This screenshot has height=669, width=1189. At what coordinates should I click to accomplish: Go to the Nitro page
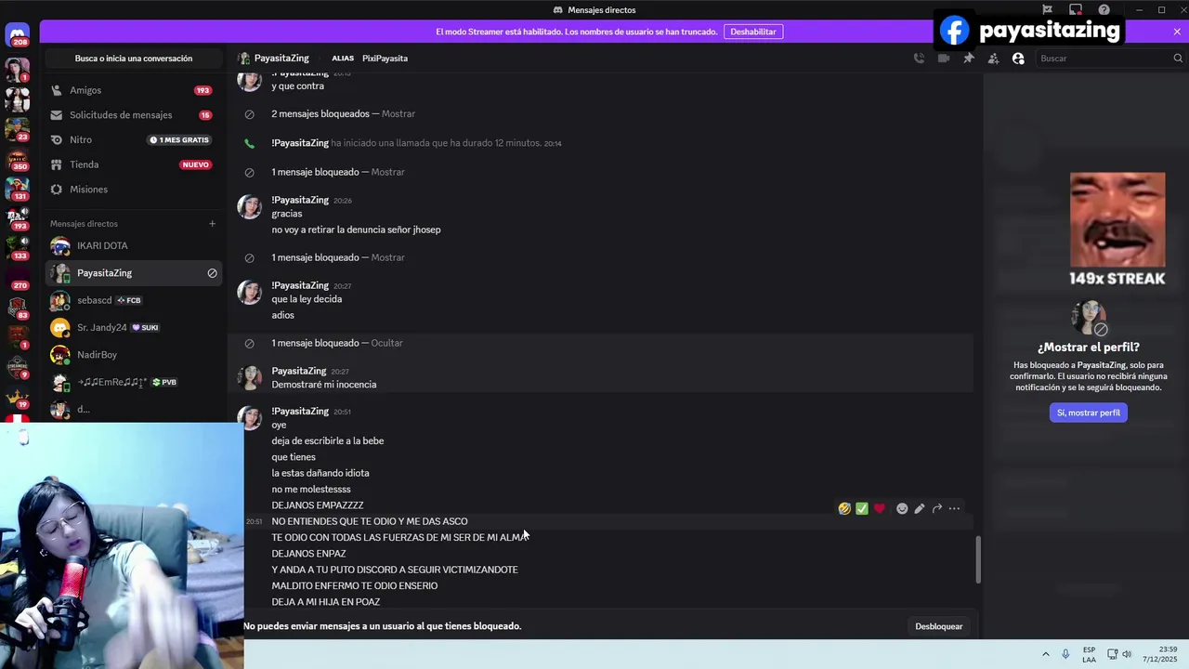pos(133,139)
